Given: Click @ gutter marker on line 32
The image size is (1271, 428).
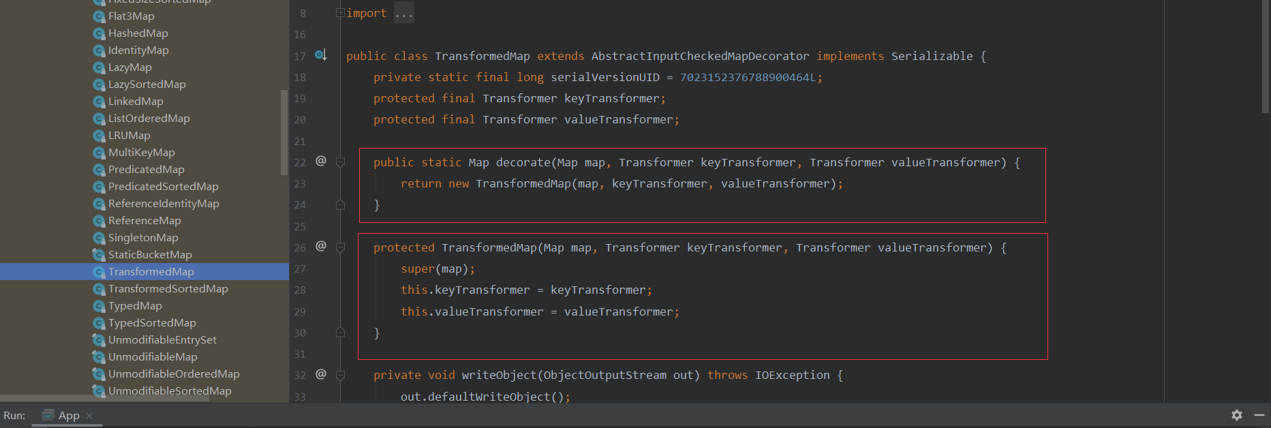Looking at the screenshot, I should pos(321,373).
